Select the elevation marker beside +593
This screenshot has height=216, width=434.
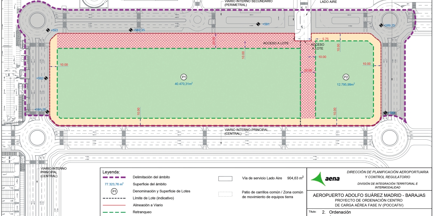click(48, 30)
